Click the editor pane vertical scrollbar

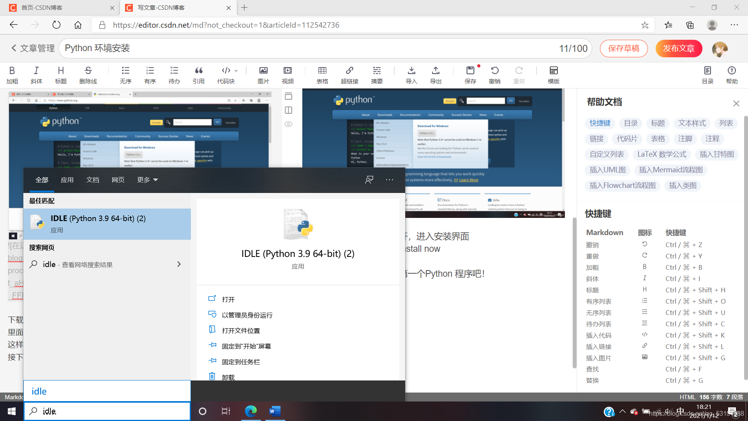[574, 292]
